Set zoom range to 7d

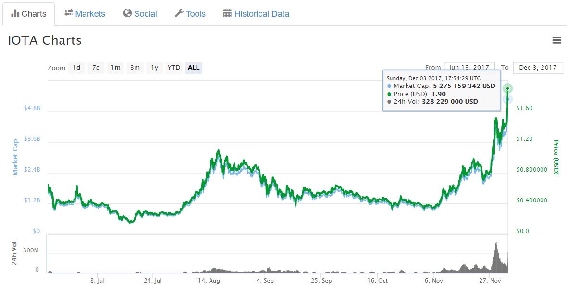(x=96, y=68)
